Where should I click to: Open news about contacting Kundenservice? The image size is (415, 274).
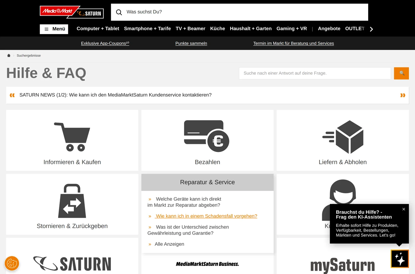click(x=116, y=95)
